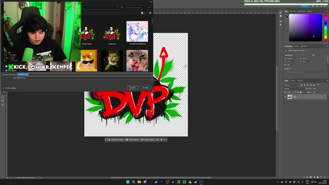Filter layers by pixel layers icon

coord(301,85)
